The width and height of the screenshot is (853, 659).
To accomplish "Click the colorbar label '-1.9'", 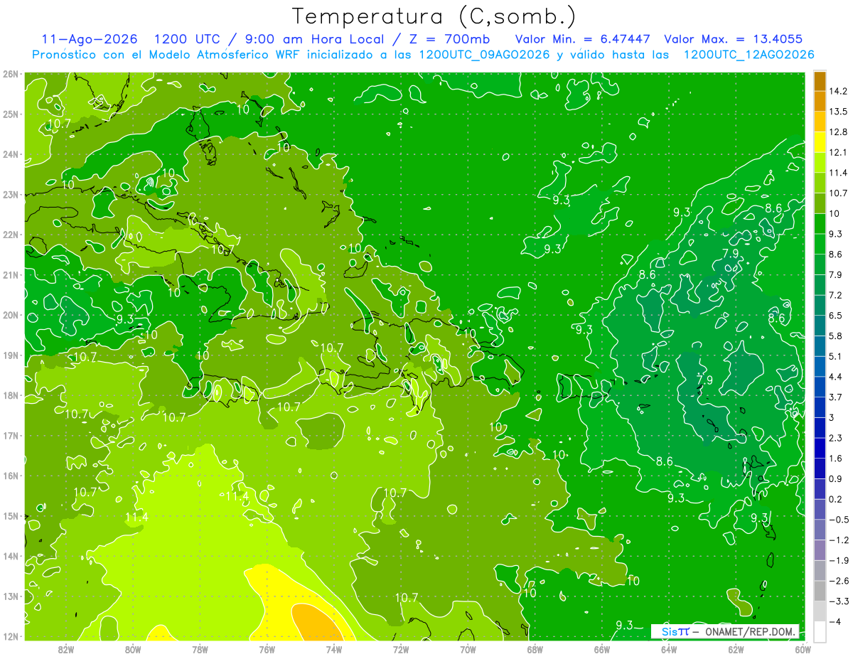I will pos(839,561).
